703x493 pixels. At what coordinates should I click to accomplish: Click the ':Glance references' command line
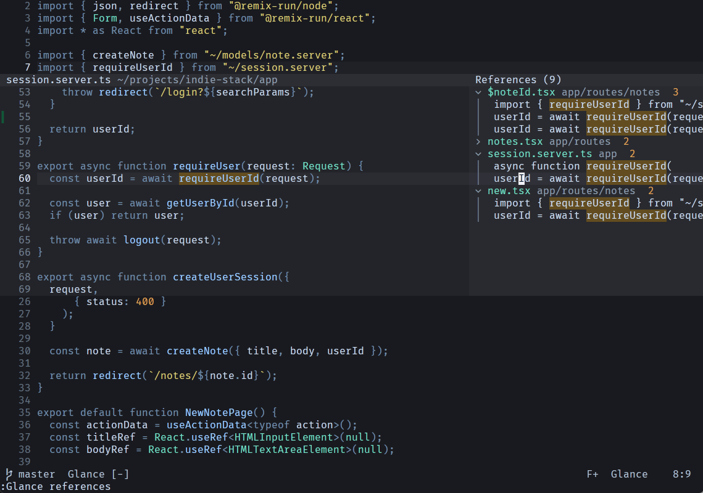pos(56,487)
